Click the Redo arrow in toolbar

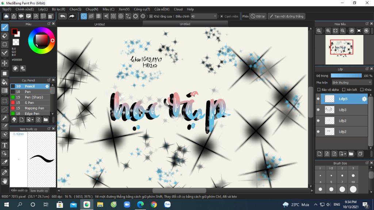click(72, 16)
